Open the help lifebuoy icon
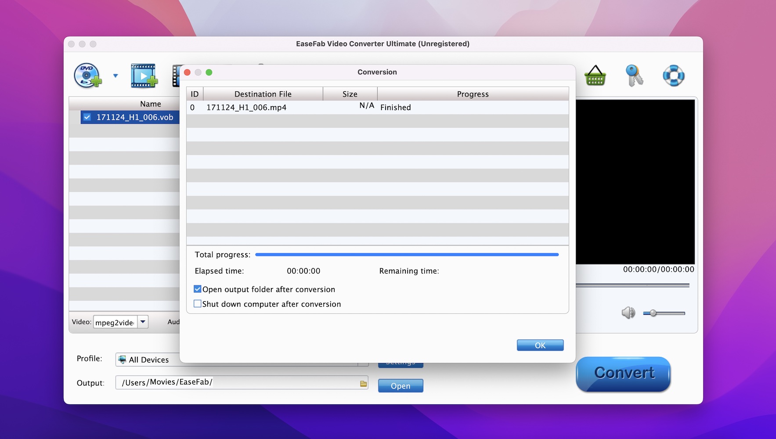 [x=673, y=76]
